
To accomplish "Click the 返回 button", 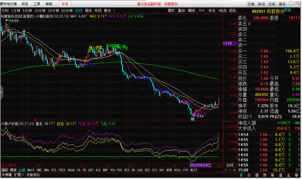I will pyautogui.click(x=232, y=10).
